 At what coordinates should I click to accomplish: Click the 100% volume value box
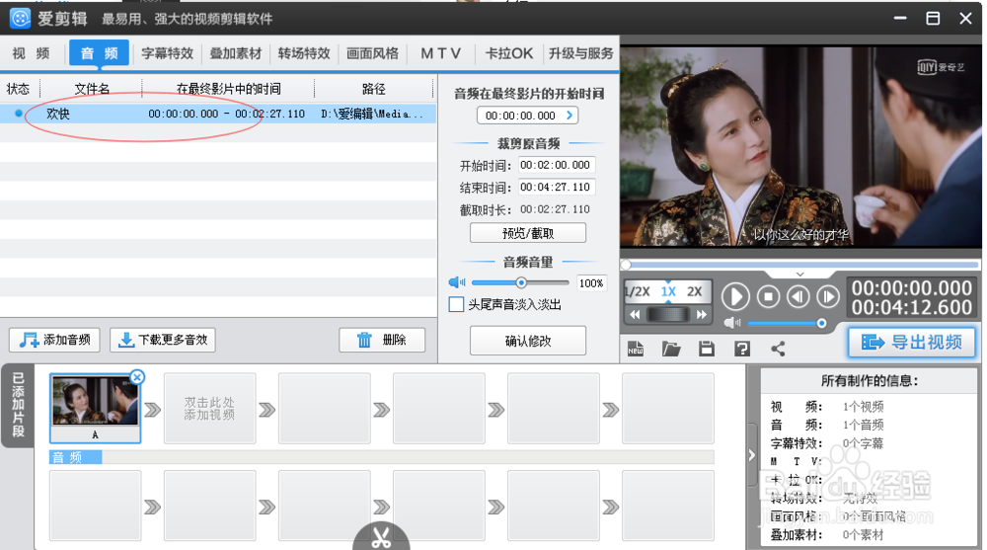(591, 282)
